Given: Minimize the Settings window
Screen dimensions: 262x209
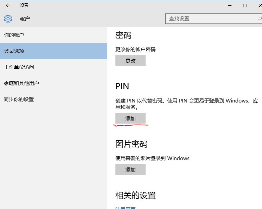Looking at the screenshot, I should (x=230, y=5).
